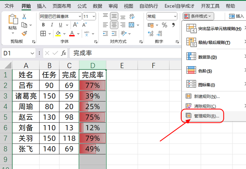Click accounting number format icon

pos(151,25)
